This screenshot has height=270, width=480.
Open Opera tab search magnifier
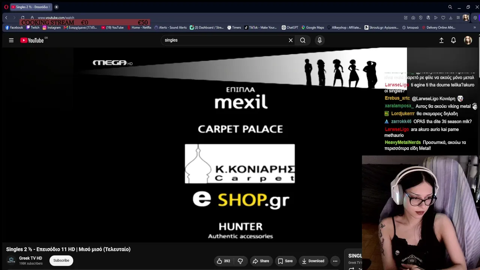pyautogui.click(x=450, y=7)
